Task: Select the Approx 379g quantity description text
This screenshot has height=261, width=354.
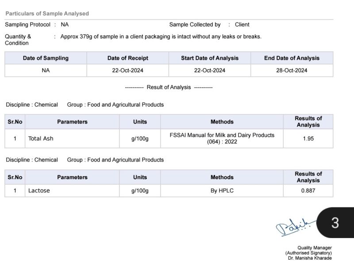Action: click(x=161, y=37)
